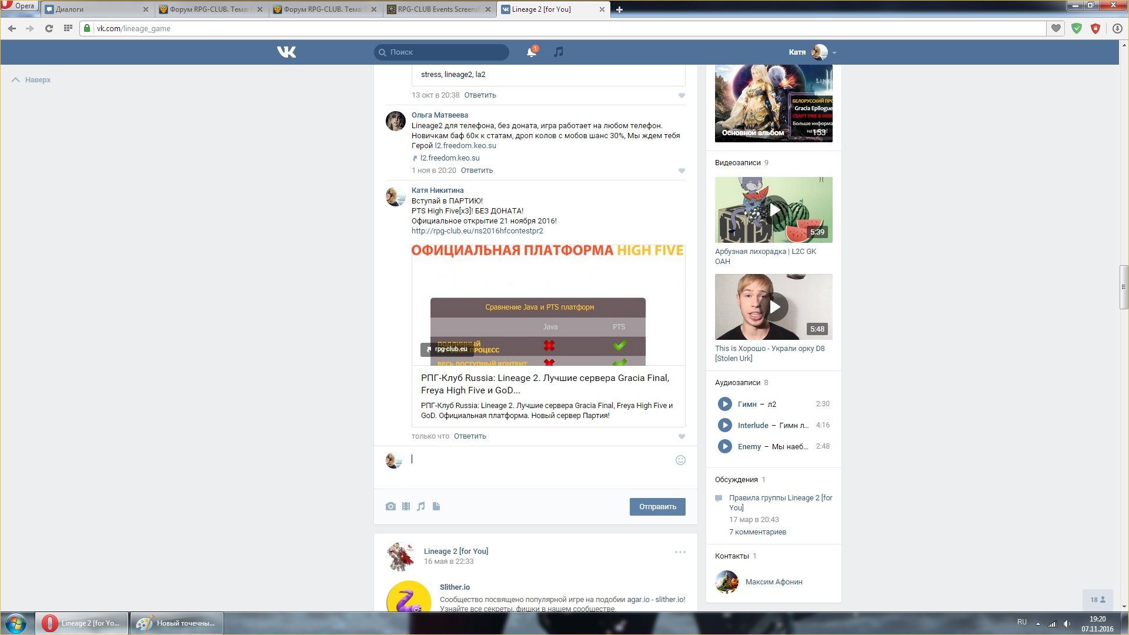The height and width of the screenshot is (635, 1129).
Task: Close the Диалоги tab
Action: 146,9
